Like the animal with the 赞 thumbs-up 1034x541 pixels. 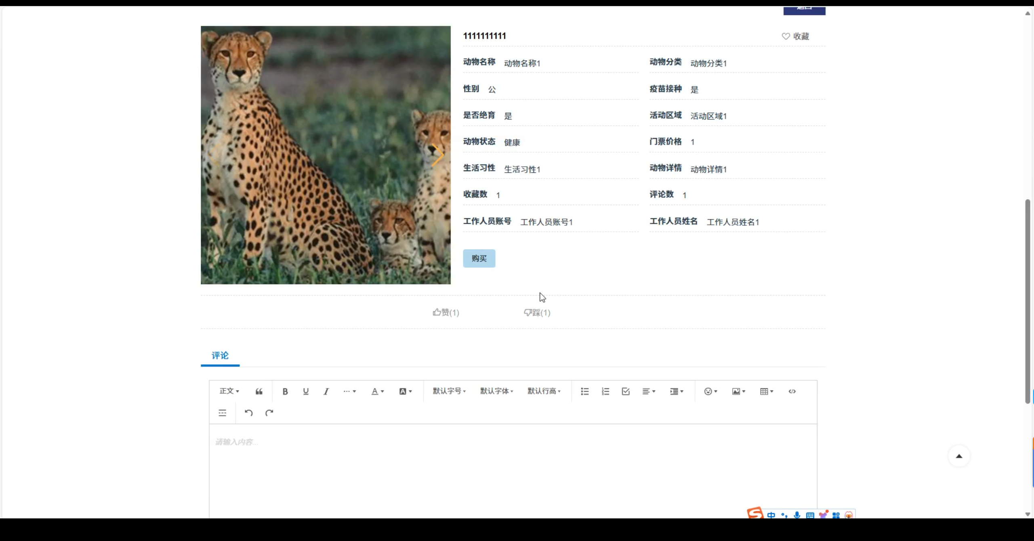[446, 312]
